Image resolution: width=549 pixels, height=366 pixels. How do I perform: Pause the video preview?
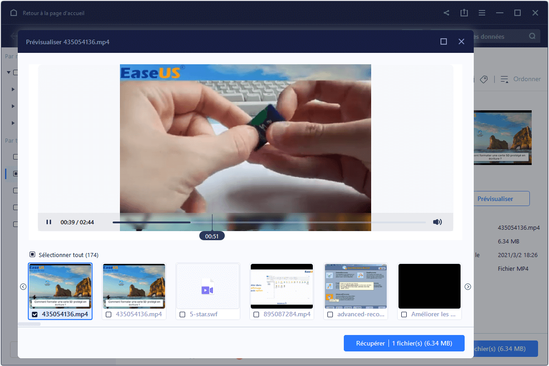point(49,222)
